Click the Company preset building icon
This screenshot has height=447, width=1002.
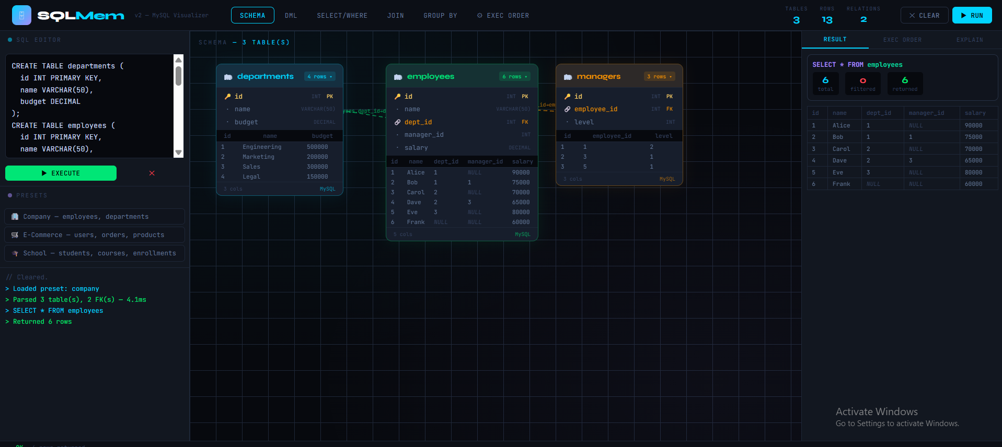[15, 217]
